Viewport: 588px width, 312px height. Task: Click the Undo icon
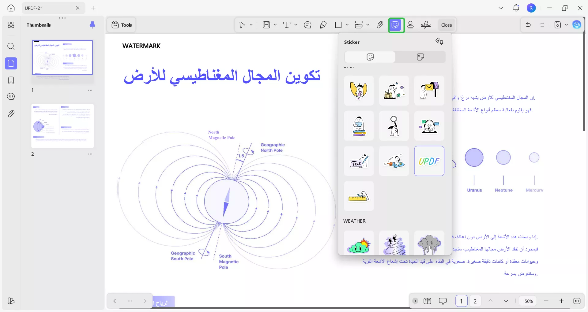click(x=528, y=24)
